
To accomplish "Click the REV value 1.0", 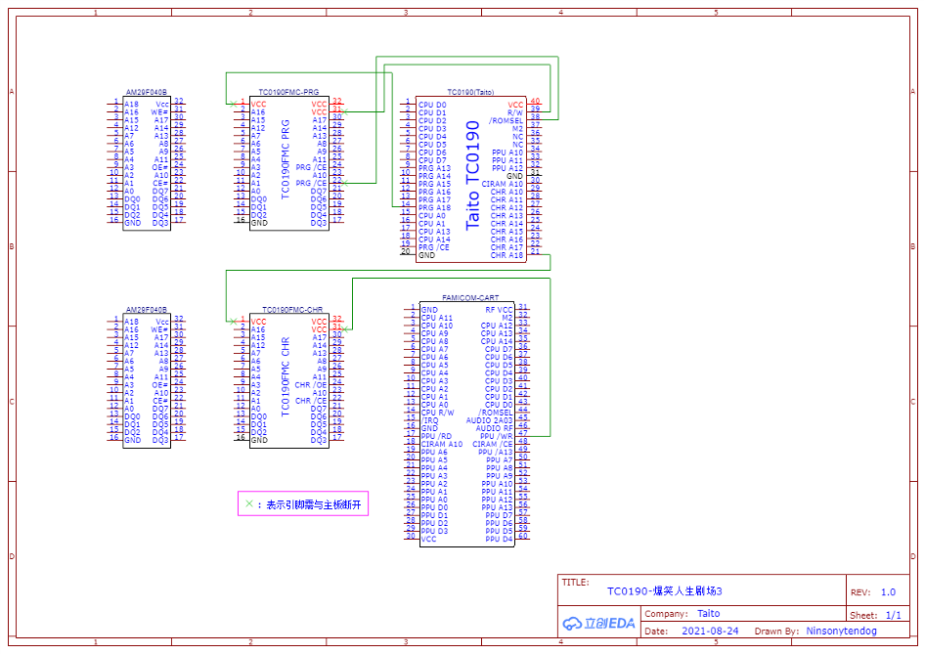I will click(888, 592).
